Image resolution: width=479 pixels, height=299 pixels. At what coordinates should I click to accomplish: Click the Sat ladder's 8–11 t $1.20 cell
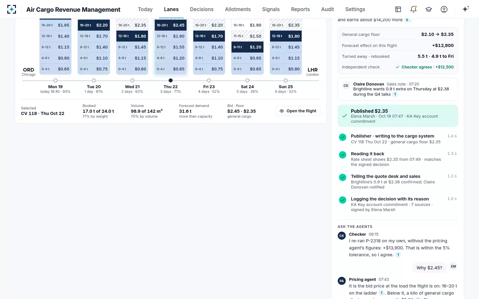coord(247,47)
